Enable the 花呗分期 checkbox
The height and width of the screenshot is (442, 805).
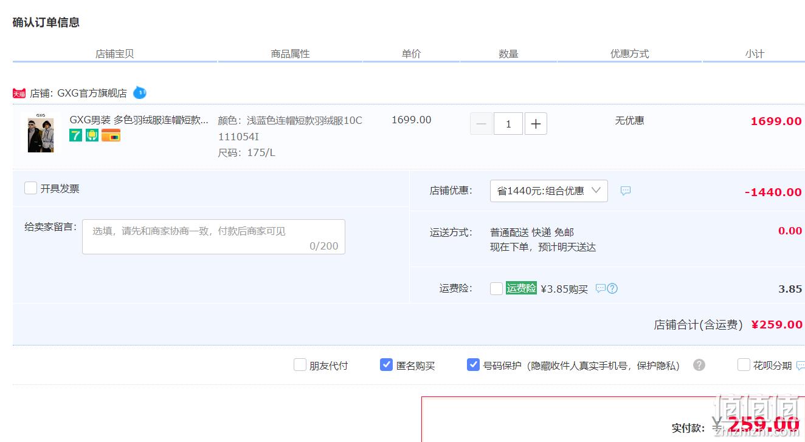(744, 365)
